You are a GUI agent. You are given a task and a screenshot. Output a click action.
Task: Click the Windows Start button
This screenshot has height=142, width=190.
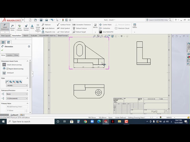3,122
